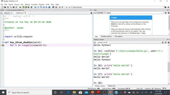
Task: Run current cell from the toolbar
Action: 23,7
